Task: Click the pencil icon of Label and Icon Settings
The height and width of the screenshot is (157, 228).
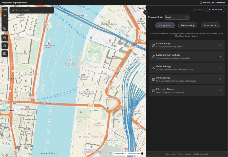Action: [x=153, y=56]
